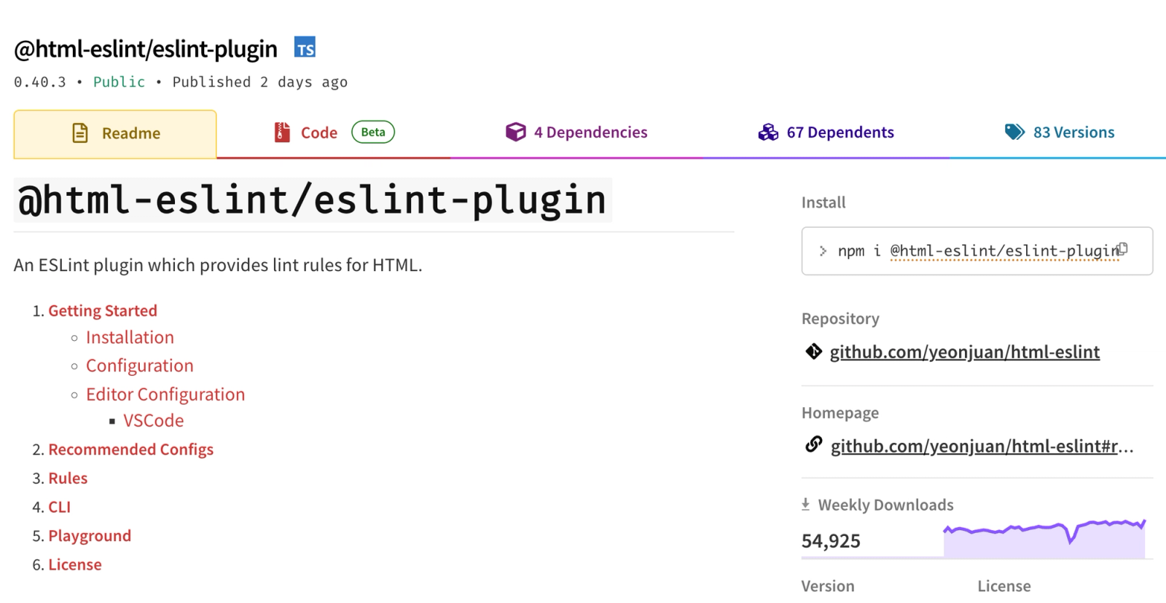
Task: Open the homepage github.com/yeonjuan/html-eslint#r… link
Action: [982, 446]
